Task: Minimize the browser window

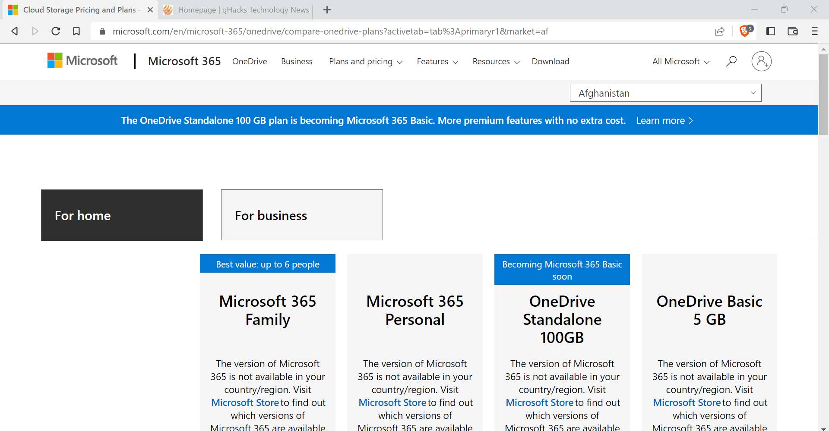Action: [754, 9]
